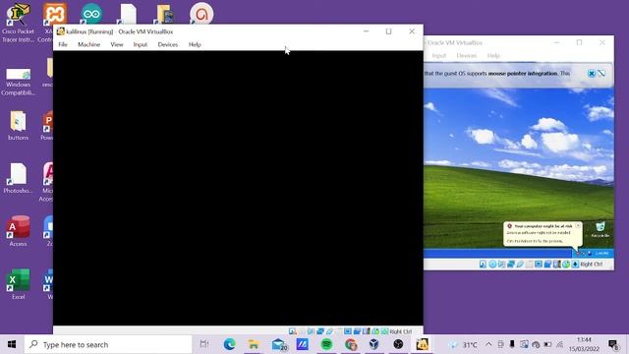The height and width of the screenshot is (354, 629).
Task: Open Help menu in background VirtualBox window
Action: (493, 55)
